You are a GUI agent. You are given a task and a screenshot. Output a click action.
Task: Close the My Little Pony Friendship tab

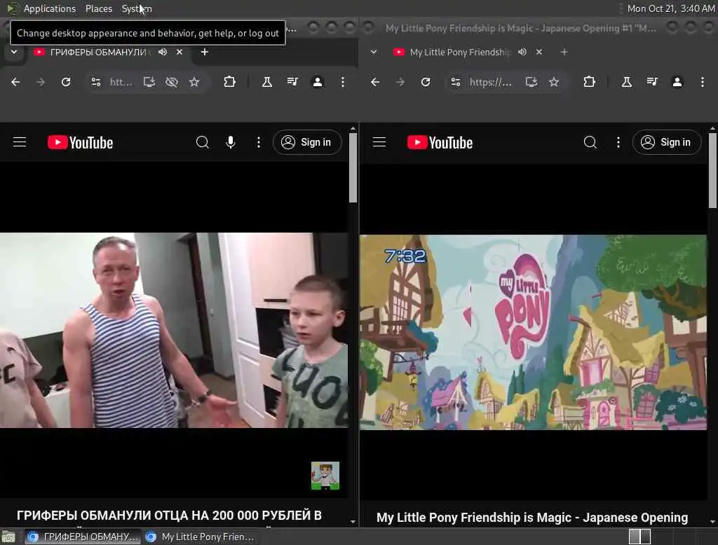(539, 52)
